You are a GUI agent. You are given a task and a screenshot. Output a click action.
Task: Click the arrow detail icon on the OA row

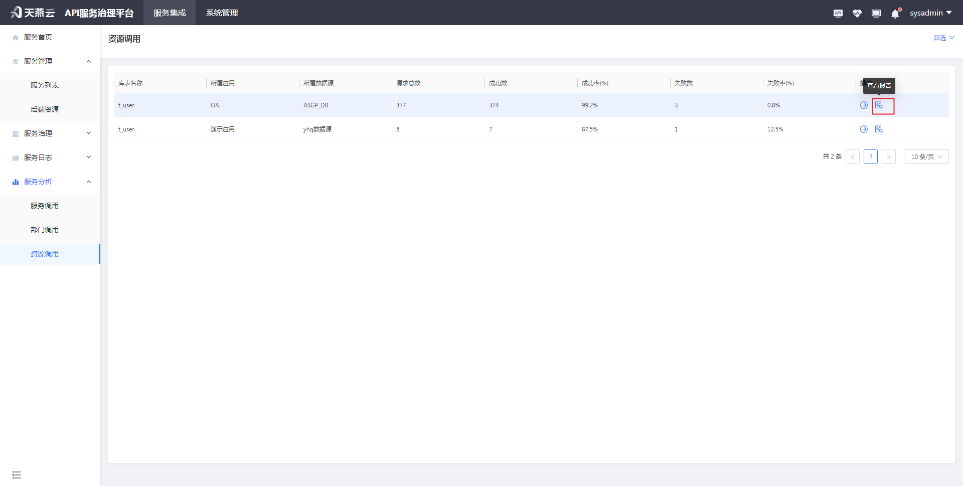click(x=864, y=105)
